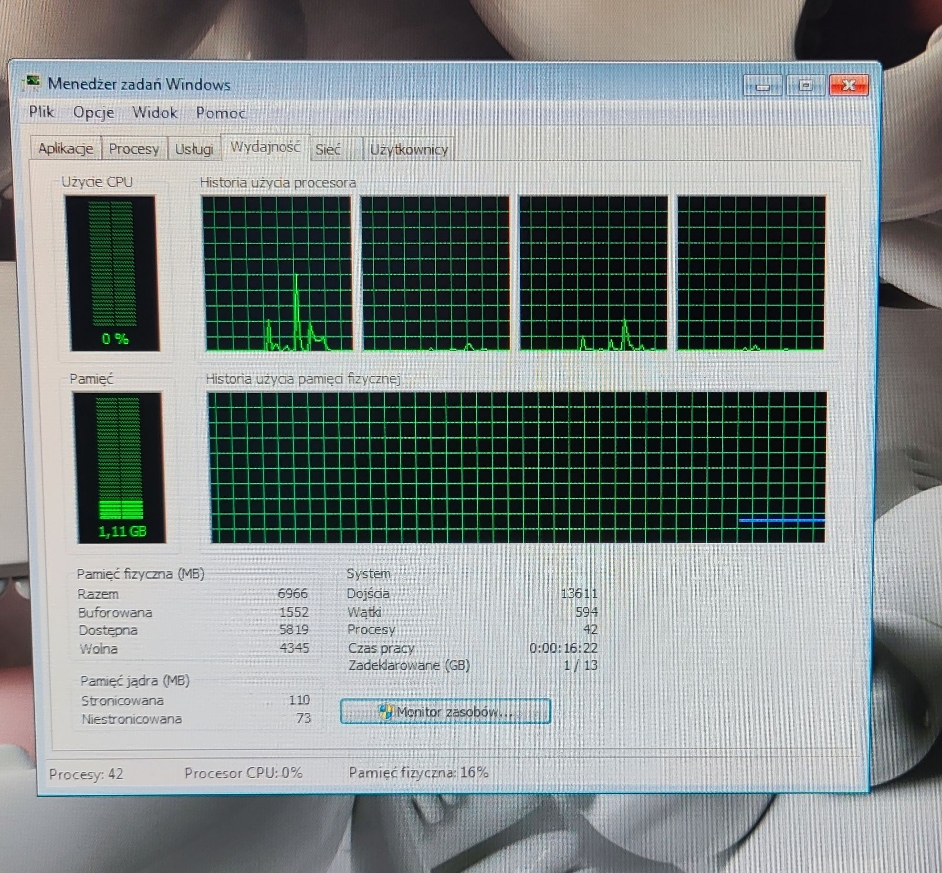The width and height of the screenshot is (942, 873).
Task: Click the Procesy value 42 in System
Action: pos(590,629)
